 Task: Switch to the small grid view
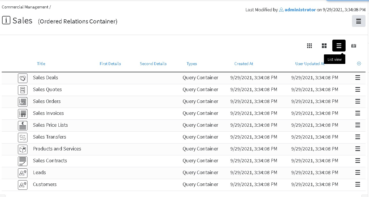(x=309, y=46)
